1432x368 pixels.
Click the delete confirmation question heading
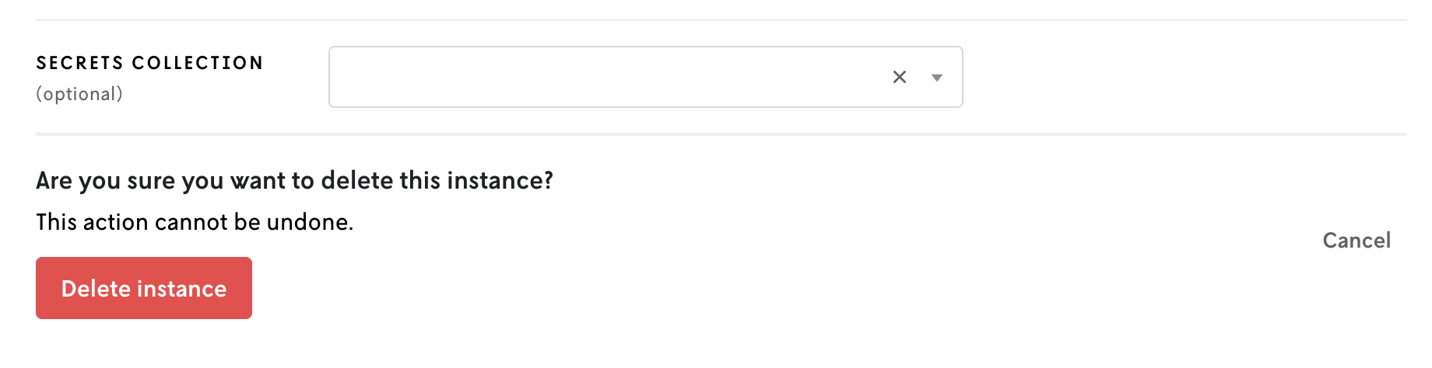294,181
